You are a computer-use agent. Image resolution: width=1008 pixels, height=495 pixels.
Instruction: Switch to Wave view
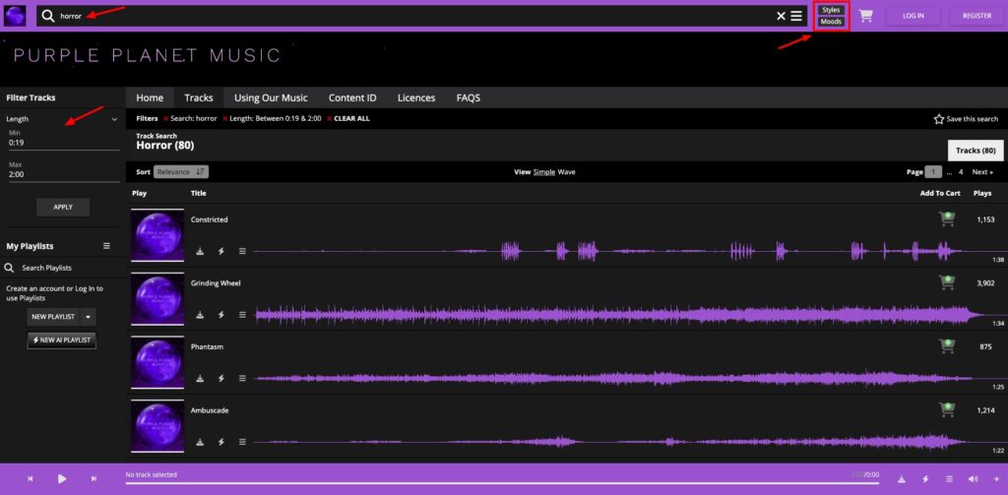566,171
